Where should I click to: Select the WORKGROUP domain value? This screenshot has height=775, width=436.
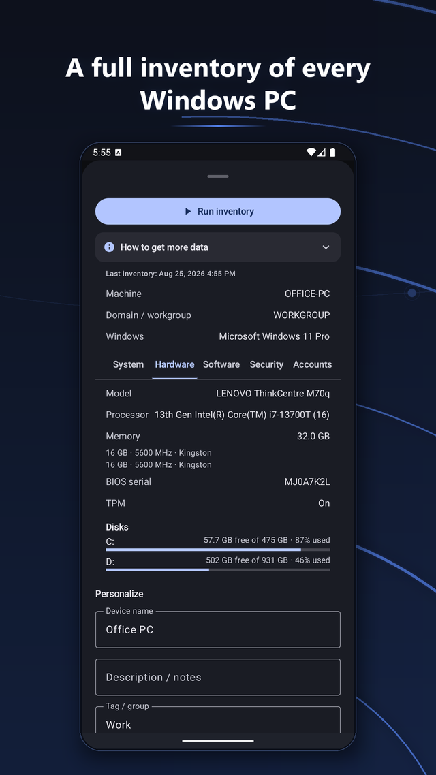tap(302, 315)
